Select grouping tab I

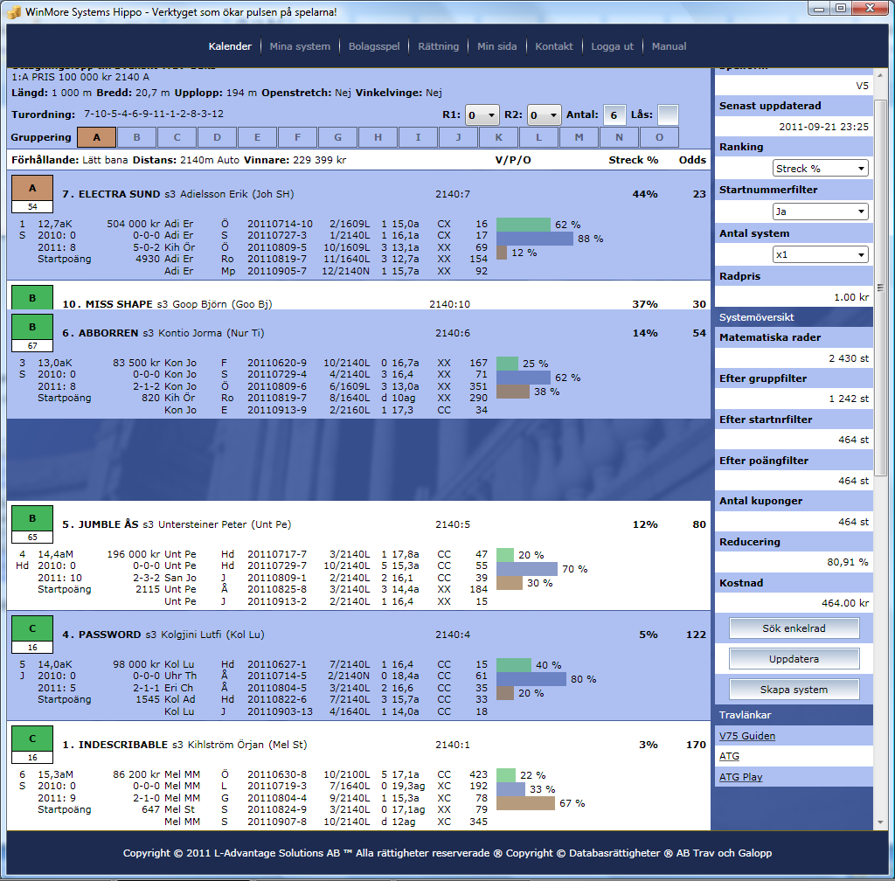click(419, 137)
